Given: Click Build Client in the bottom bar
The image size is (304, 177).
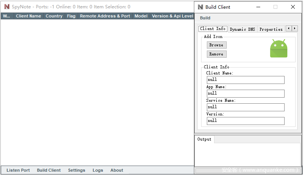Looking at the screenshot, I should [x=49, y=170].
